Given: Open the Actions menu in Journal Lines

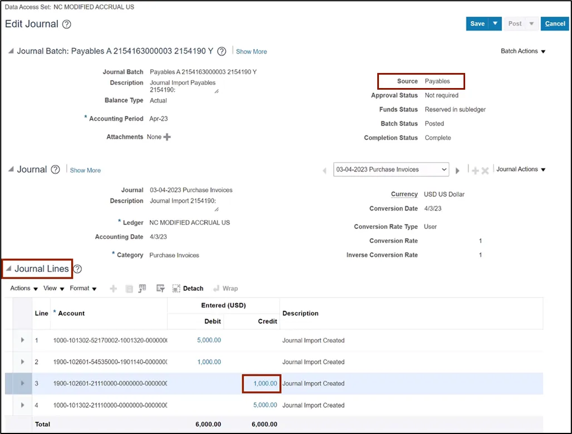Looking at the screenshot, I should (x=24, y=289).
